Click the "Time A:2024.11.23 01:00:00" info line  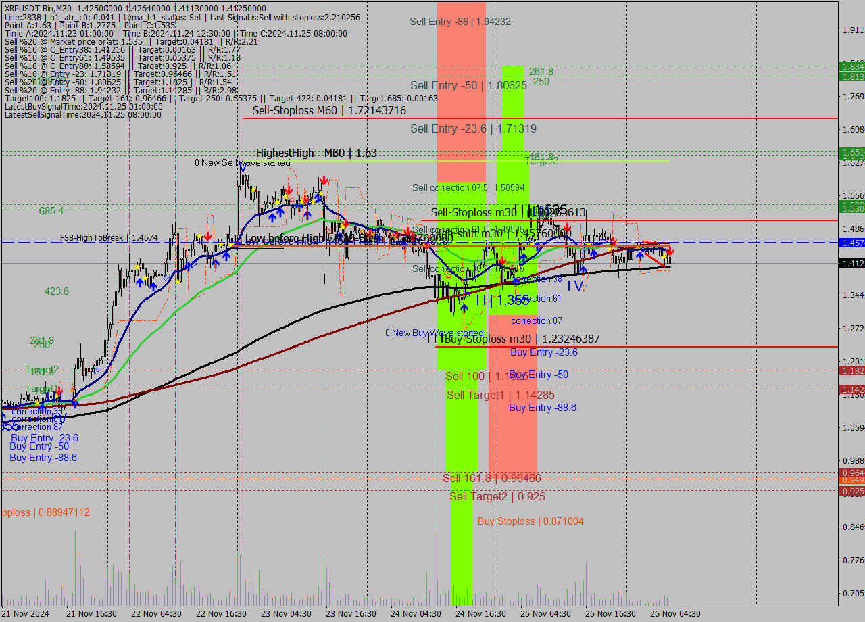pyautogui.click(x=176, y=33)
